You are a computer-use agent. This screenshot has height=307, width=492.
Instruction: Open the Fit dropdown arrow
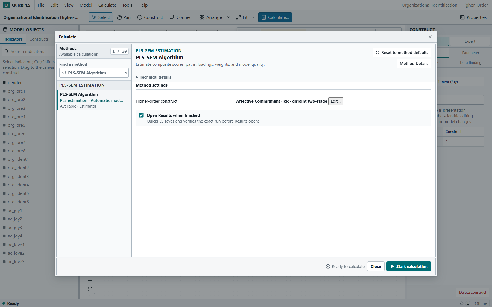[x=254, y=17]
